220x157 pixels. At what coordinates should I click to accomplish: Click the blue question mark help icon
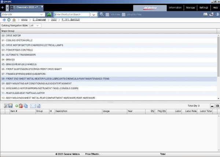pyautogui.click(x=217, y=14)
